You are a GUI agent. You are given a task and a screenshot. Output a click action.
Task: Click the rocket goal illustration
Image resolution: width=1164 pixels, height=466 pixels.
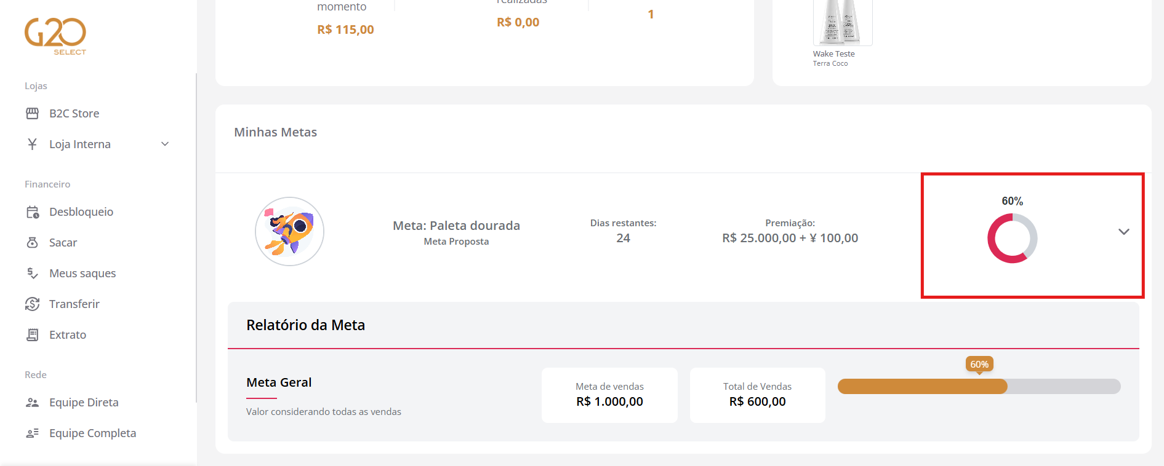coord(289,231)
